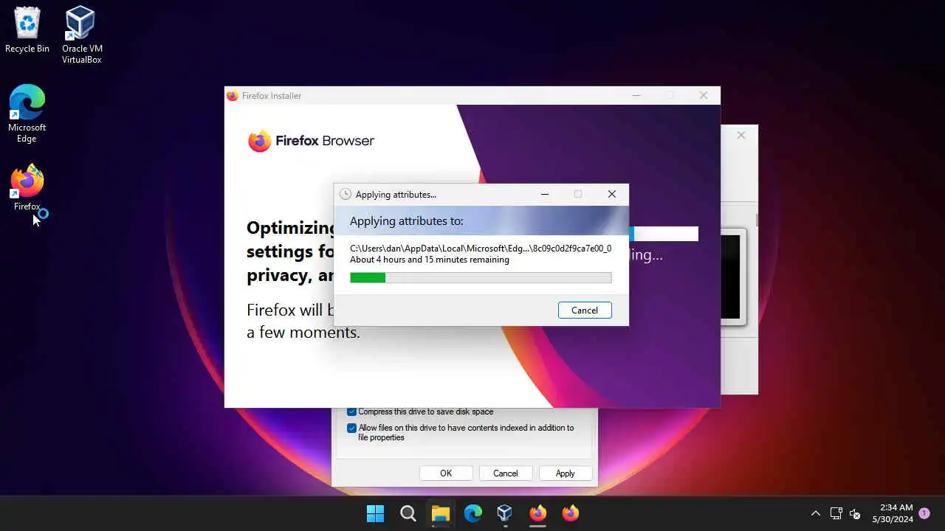Click the file path text in the dialog
The image size is (945, 531).
pyautogui.click(x=481, y=249)
